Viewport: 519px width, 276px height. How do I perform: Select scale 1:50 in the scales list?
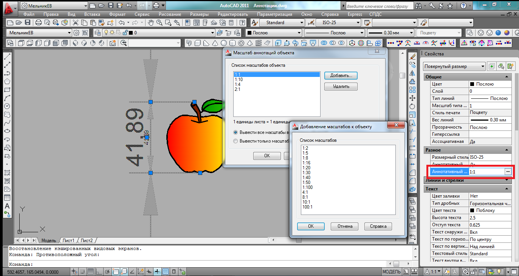point(307,182)
